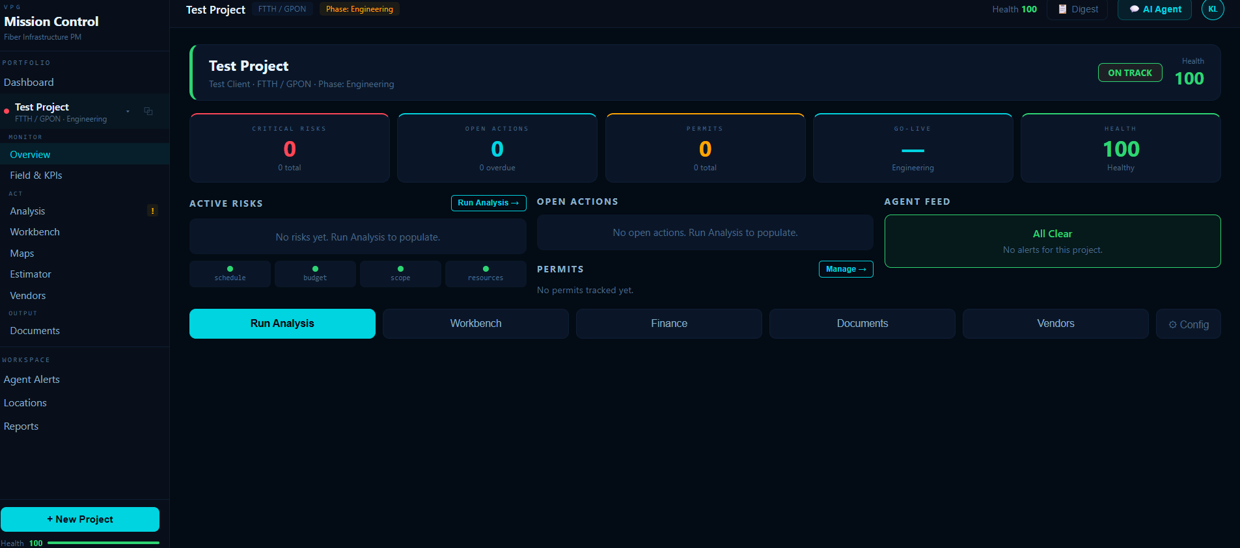Click the Go-Live summary card
Screen dimensions: 1240x548
913,148
